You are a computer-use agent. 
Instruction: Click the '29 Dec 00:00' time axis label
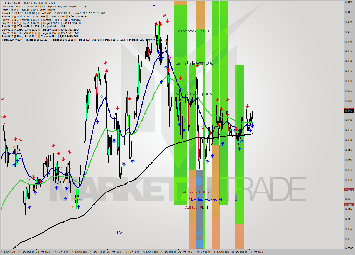pyautogui.click(x=186, y=252)
